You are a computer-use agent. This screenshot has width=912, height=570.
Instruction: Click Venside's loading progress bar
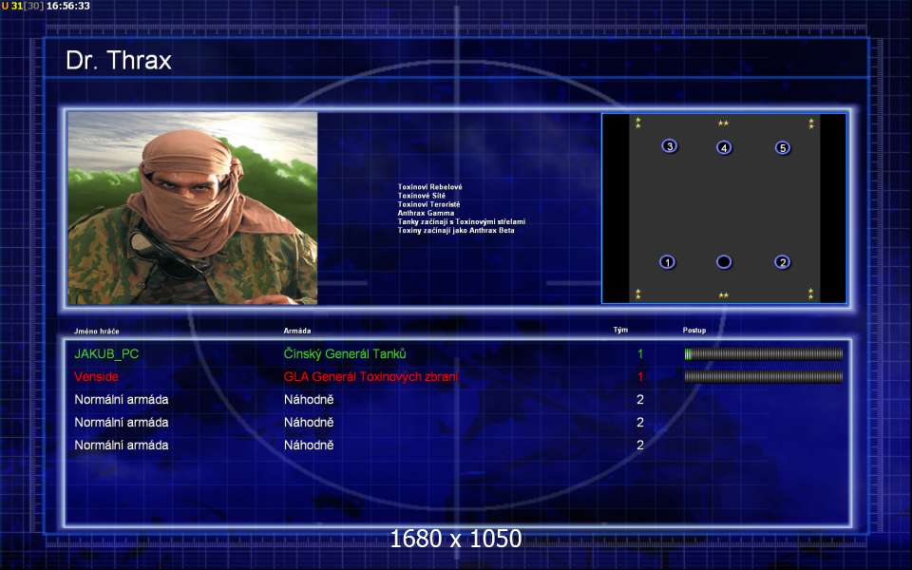pyautogui.click(x=764, y=377)
